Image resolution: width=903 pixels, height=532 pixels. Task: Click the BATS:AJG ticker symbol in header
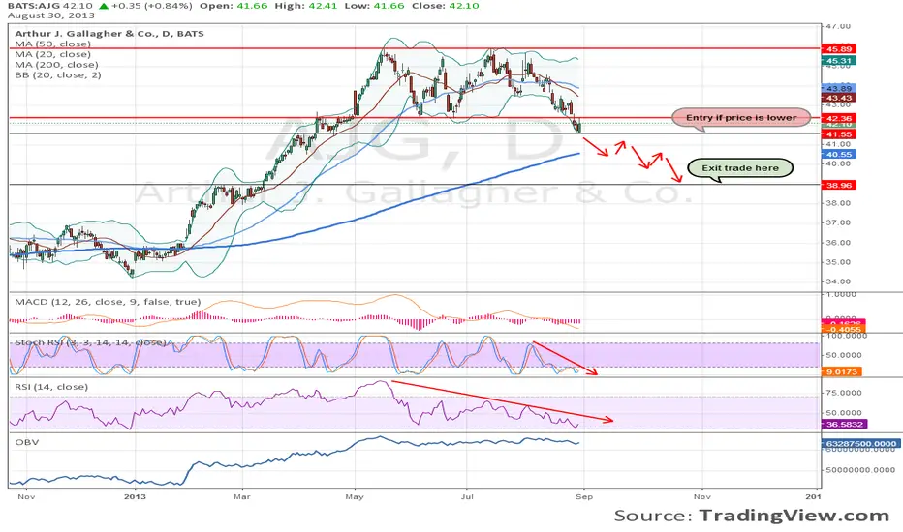coord(33,6)
